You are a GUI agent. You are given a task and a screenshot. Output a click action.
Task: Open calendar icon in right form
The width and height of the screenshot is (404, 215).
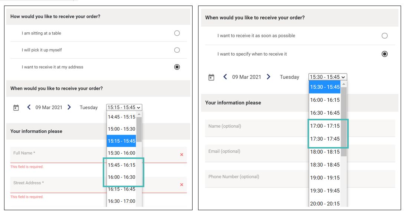point(211,77)
